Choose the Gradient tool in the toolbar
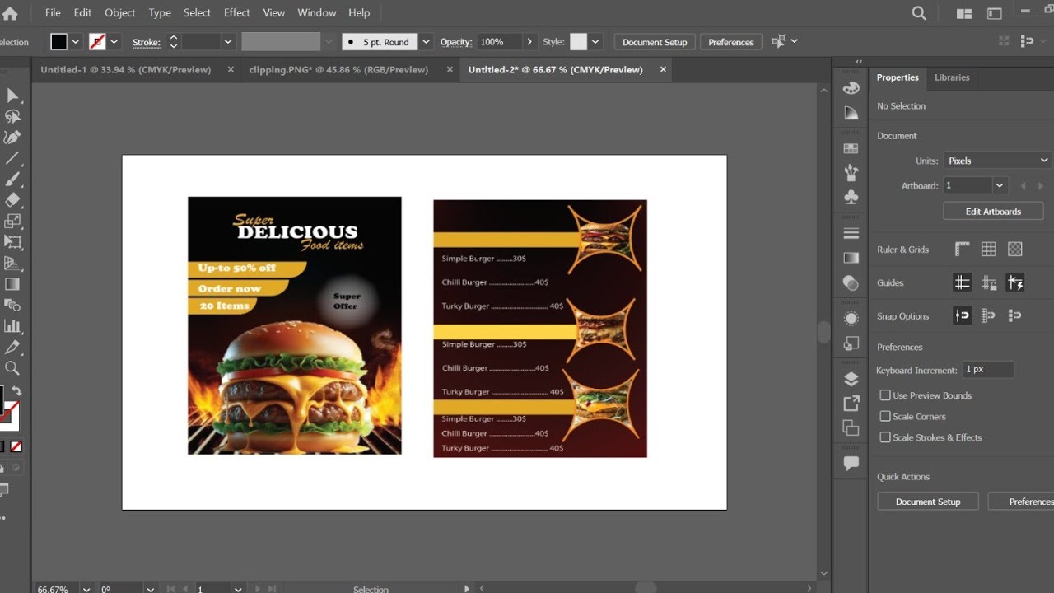This screenshot has width=1054, height=593. 12,284
